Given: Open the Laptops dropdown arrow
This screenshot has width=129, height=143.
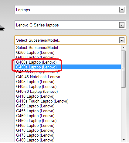Looking at the screenshot, I should click(x=122, y=10).
